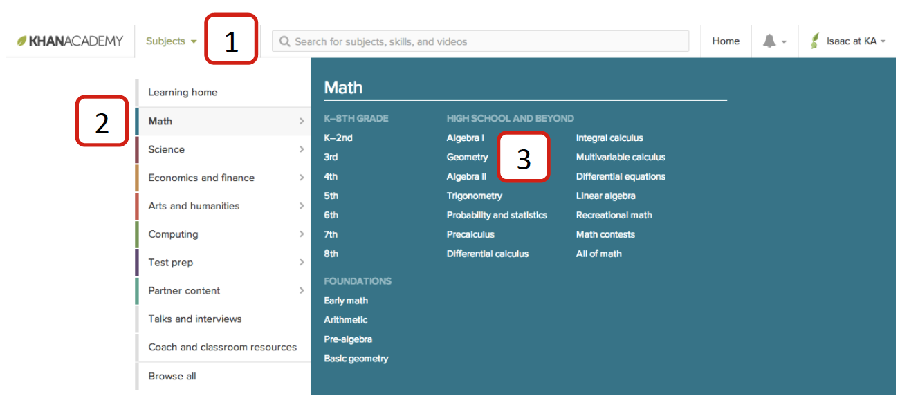
Task: Open Recreational math
Action: coord(614,216)
